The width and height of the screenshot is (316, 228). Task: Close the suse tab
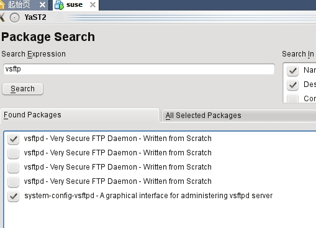93,4
